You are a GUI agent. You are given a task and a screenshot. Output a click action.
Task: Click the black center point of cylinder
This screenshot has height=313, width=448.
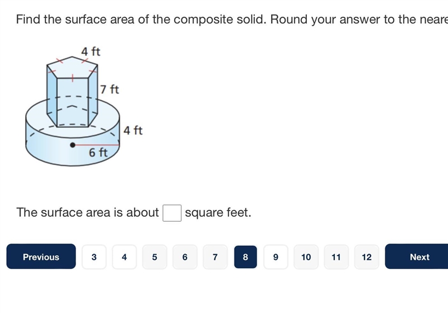(73, 145)
